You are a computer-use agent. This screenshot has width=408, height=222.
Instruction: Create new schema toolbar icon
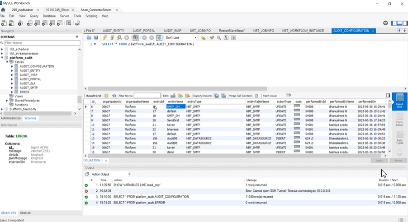click(29, 23)
